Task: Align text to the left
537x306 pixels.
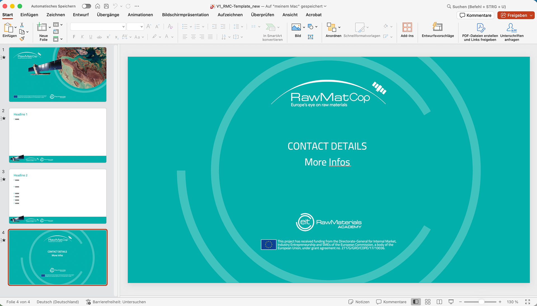Action: [x=185, y=37]
